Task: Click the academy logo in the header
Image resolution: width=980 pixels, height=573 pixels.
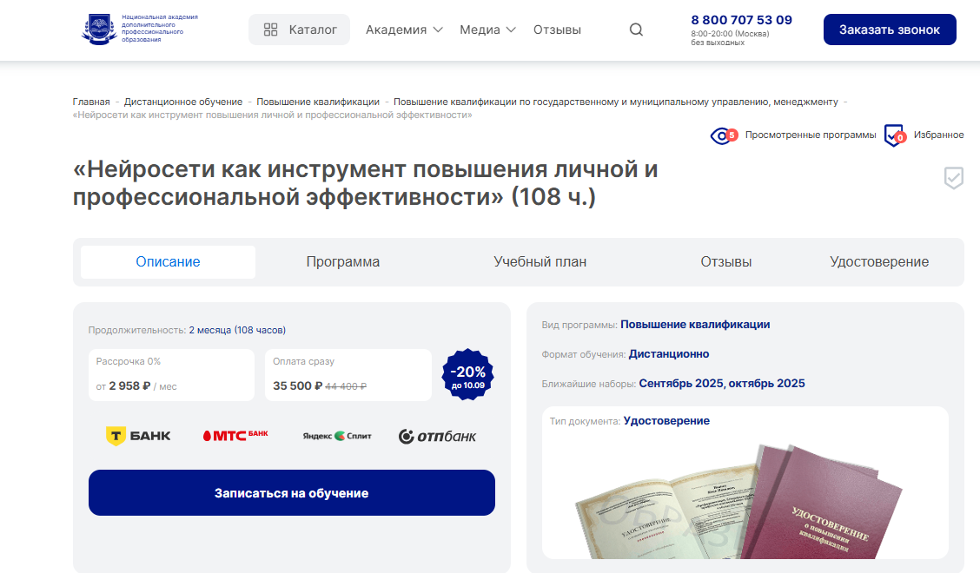Action: tap(139, 29)
